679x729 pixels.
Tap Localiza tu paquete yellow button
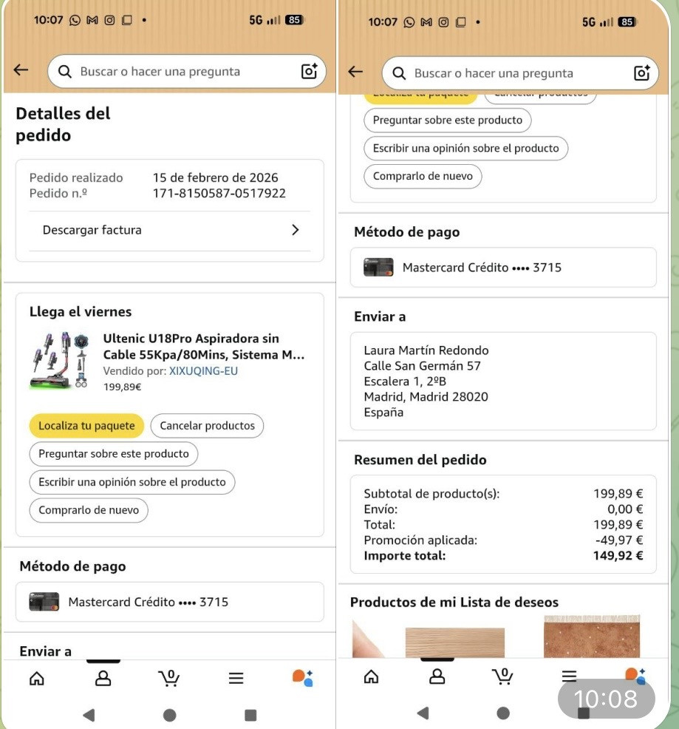pyautogui.click(x=86, y=425)
